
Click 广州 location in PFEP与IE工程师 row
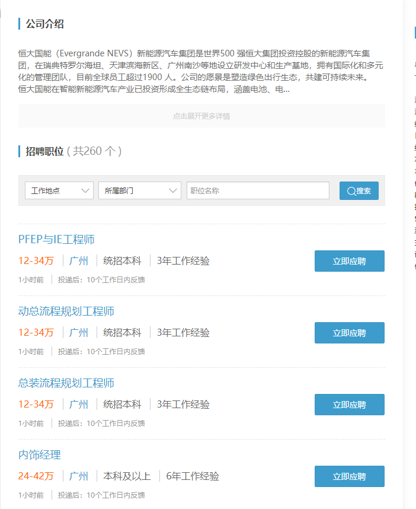pyautogui.click(x=79, y=260)
